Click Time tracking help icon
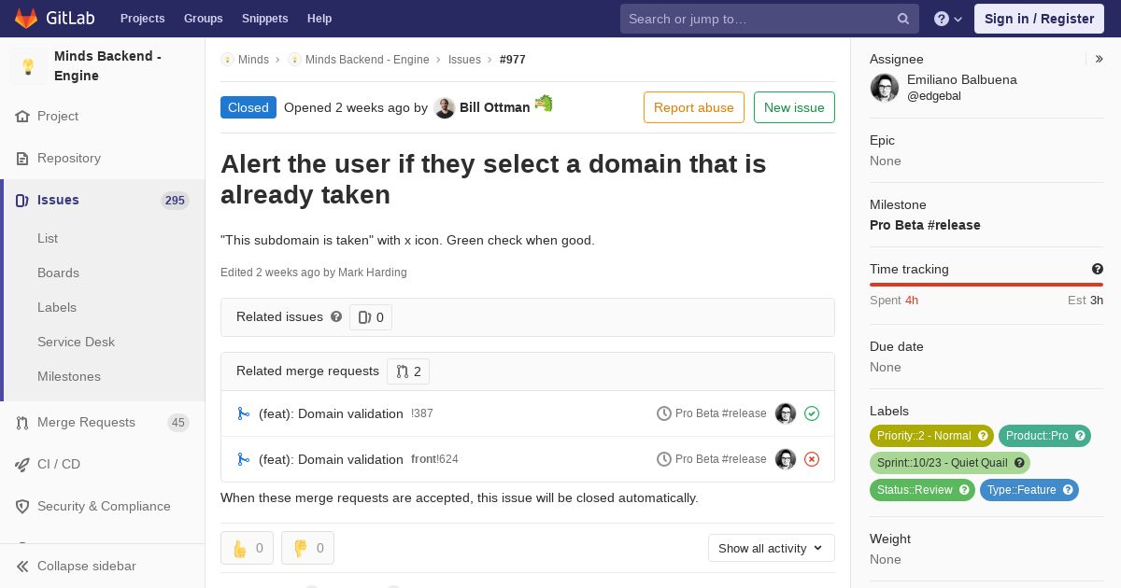Image resolution: width=1121 pixels, height=588 pixels. point(1098,269)
